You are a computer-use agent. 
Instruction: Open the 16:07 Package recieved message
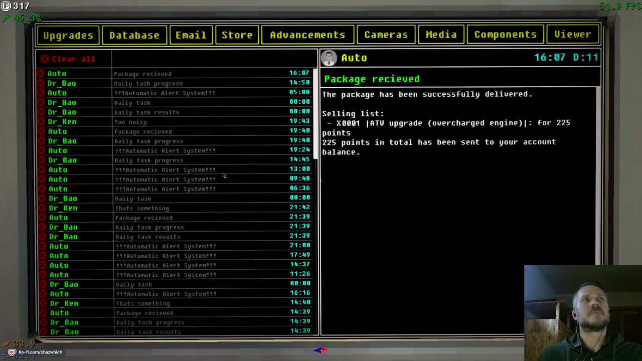[175, 74]
